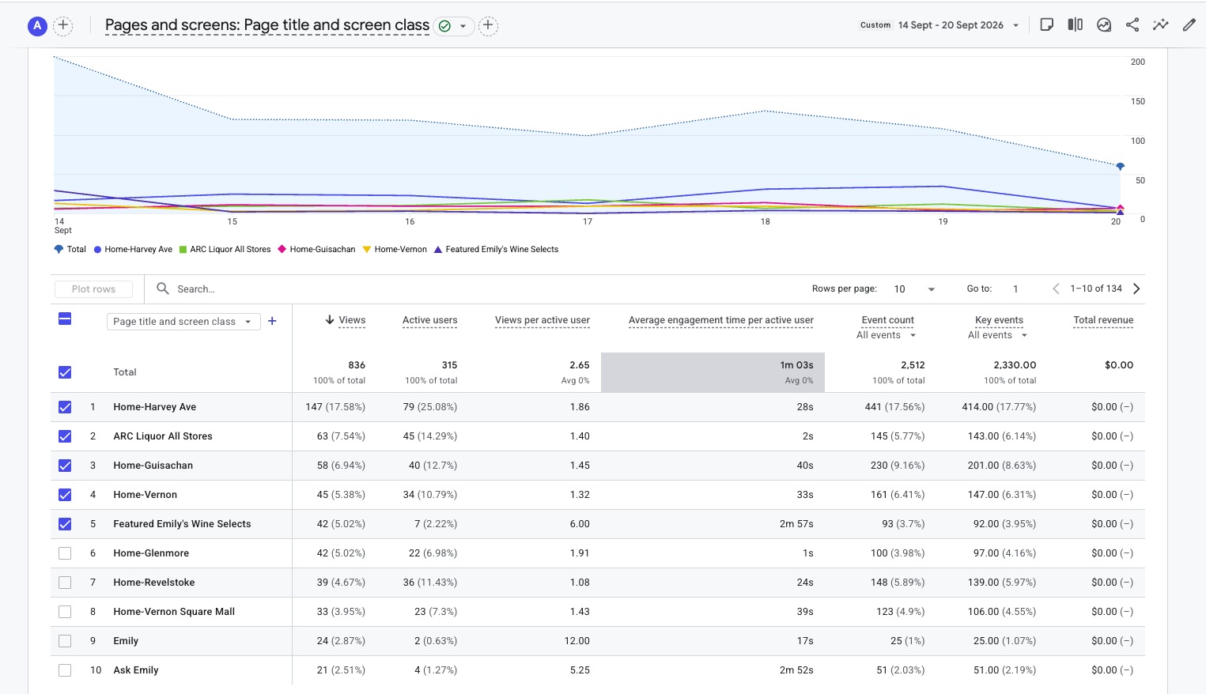Click the Home-Guisachan legend diamond
The height and width of the screenshot is (694, 1206).
(282, 249)
